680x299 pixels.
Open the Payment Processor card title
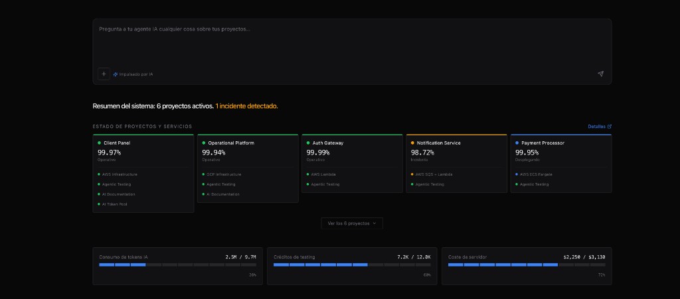(543, 143)
